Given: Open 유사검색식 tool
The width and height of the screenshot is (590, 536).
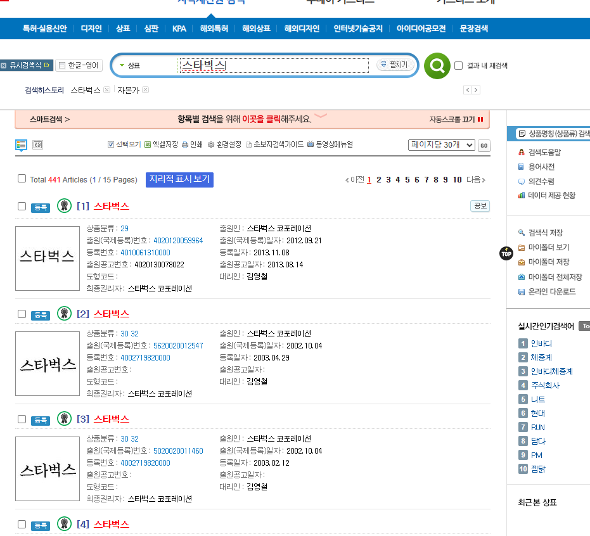Looking at the screenshot, I should pyautogui.click(x=27, y=65).
